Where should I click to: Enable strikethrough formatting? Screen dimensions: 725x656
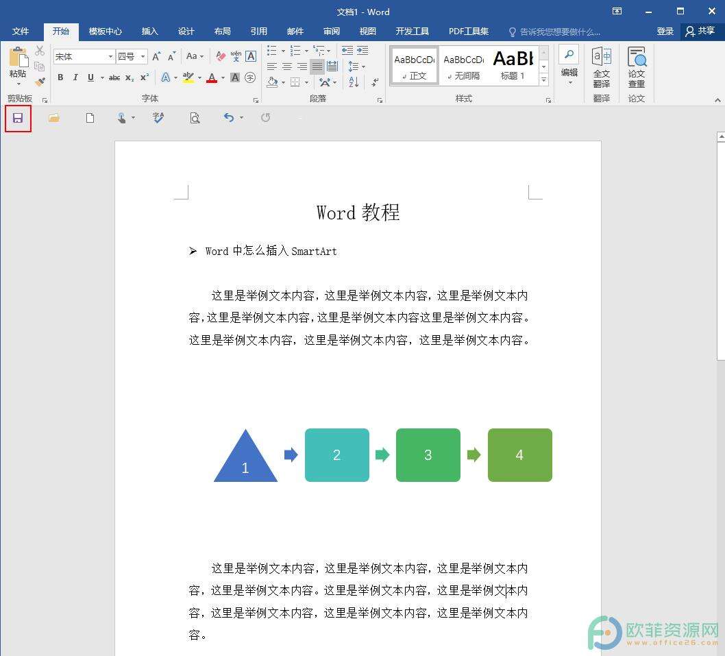114,77
